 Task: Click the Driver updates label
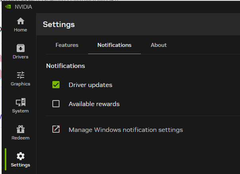point(90,85)
